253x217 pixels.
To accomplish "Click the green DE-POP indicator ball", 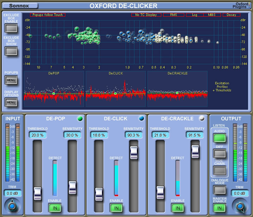I will point(80,119).
